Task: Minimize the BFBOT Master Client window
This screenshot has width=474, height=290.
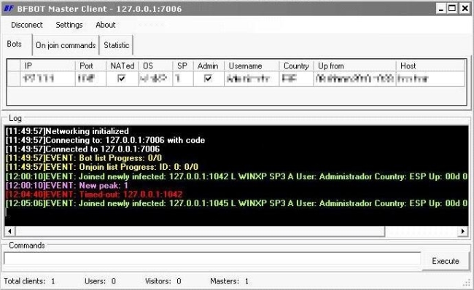Action: (x=441, y=9)
